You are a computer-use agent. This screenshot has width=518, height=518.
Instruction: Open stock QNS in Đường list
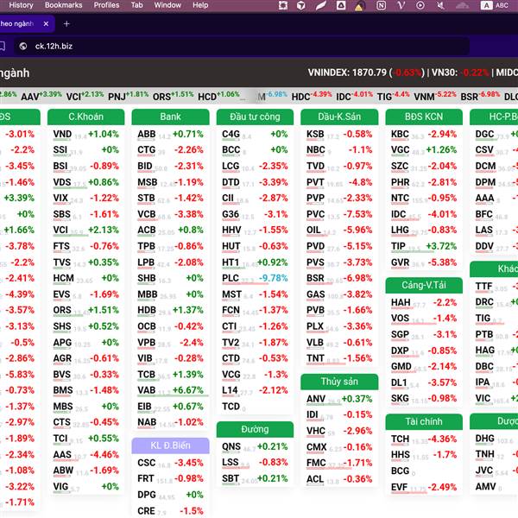pos(231,446)
